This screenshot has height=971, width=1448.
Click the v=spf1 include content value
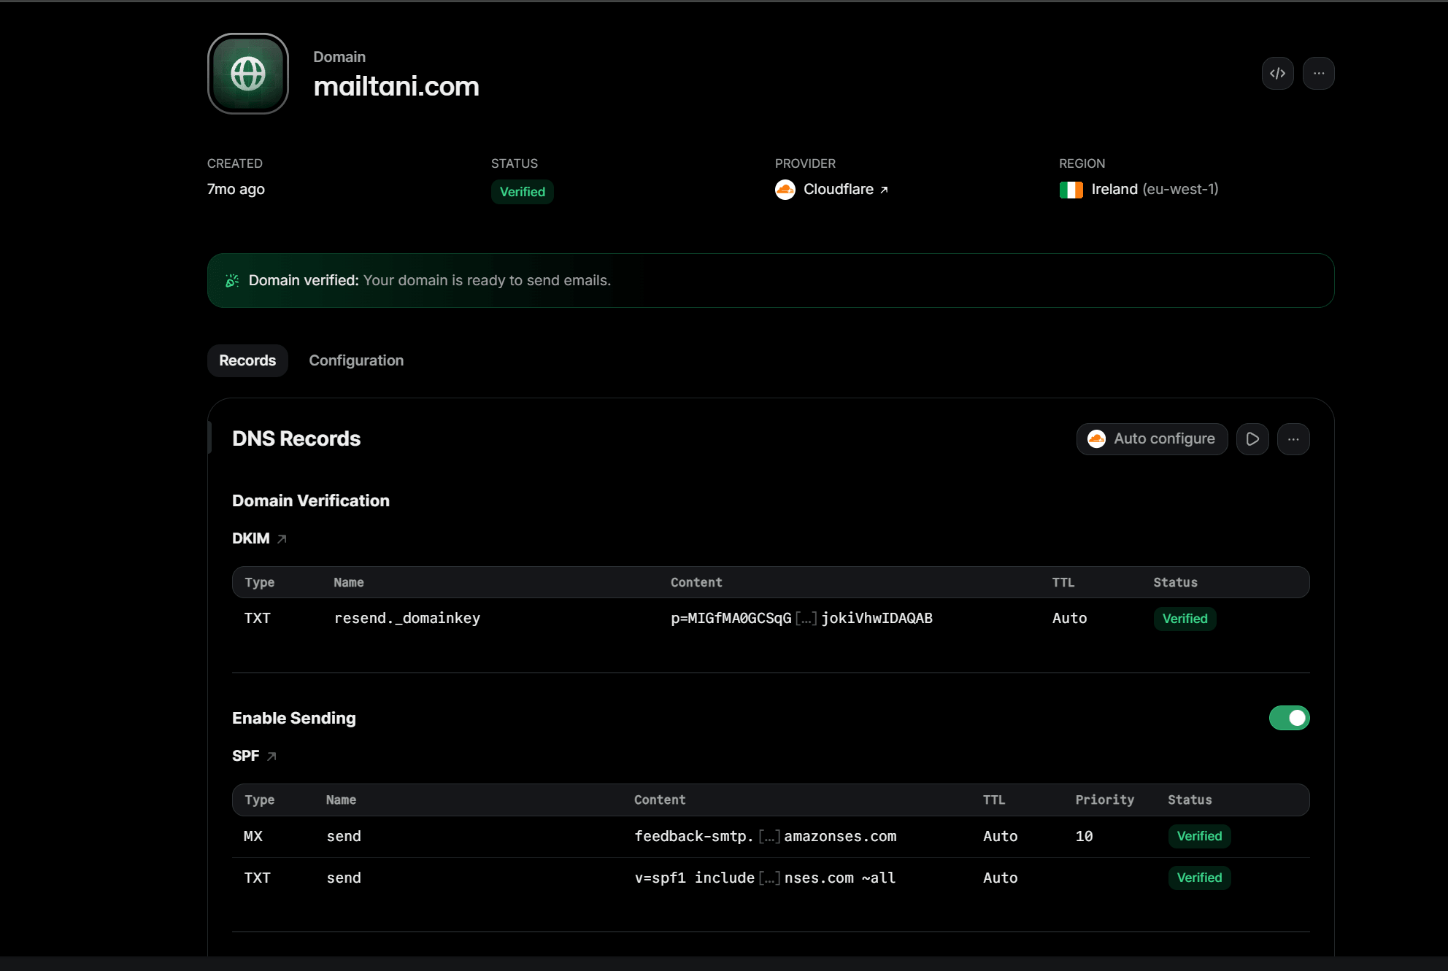coord(765,878)
